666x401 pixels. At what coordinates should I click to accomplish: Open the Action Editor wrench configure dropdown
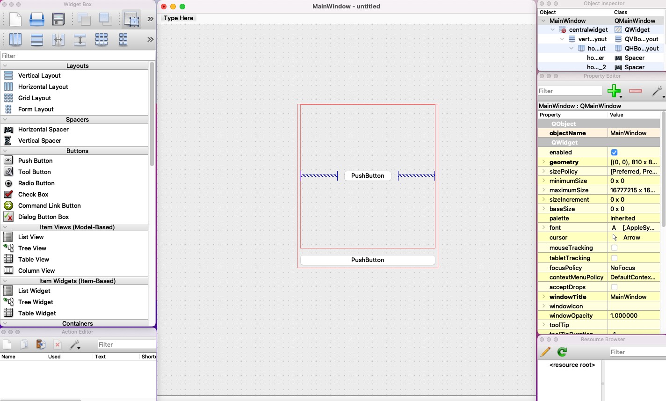[75, 345]
